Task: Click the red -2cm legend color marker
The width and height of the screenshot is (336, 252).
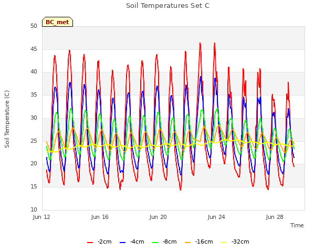Action: [90, 243]
